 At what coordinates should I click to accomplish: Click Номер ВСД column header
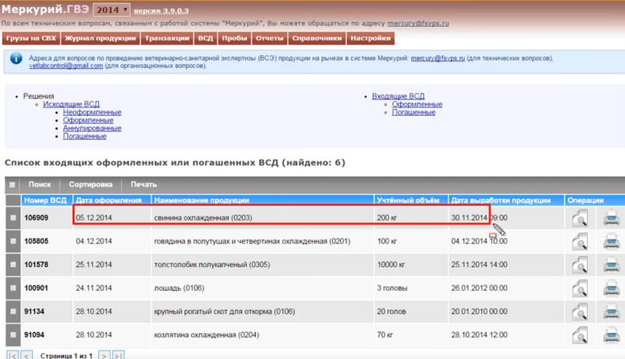click(x=46, y=200)
